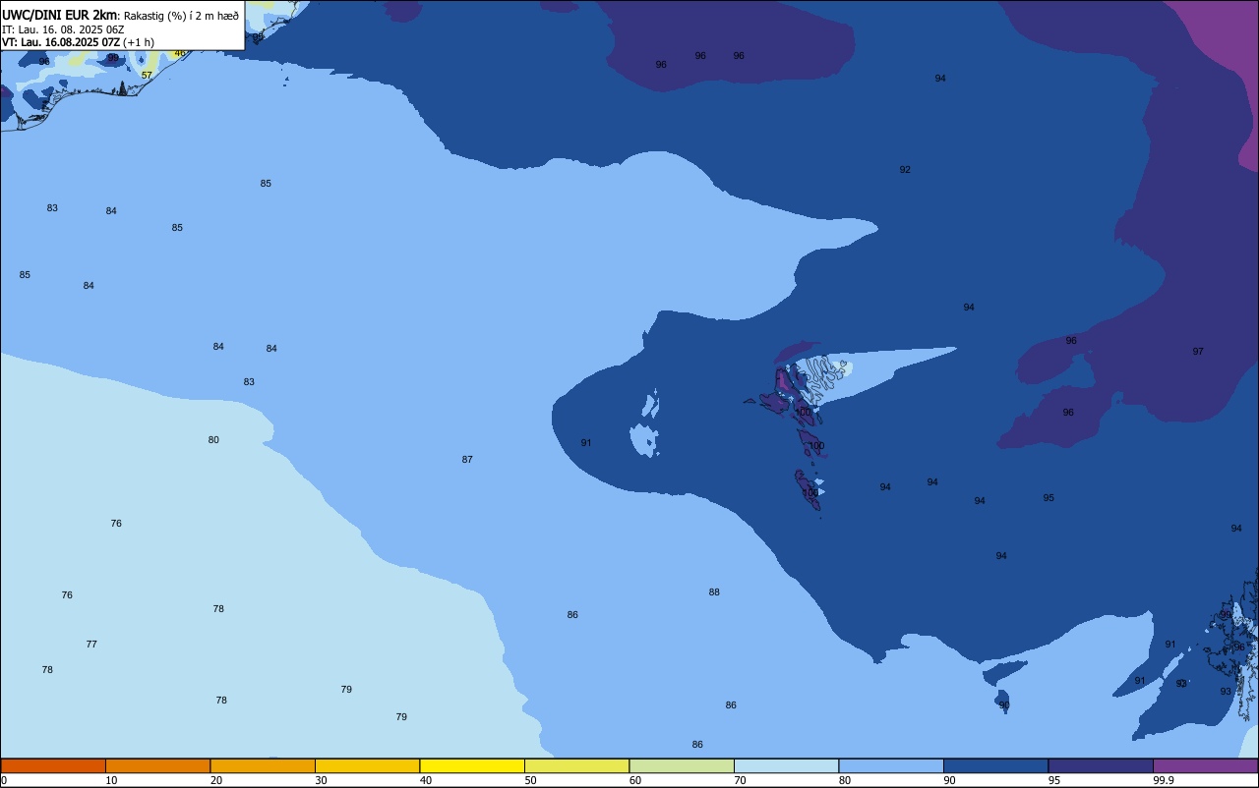Click the 'IT: Lau. 16. 08. 2025 06Z' line
The height and width of the screenshot is (788, 1259).
click(x=63, y=29)
